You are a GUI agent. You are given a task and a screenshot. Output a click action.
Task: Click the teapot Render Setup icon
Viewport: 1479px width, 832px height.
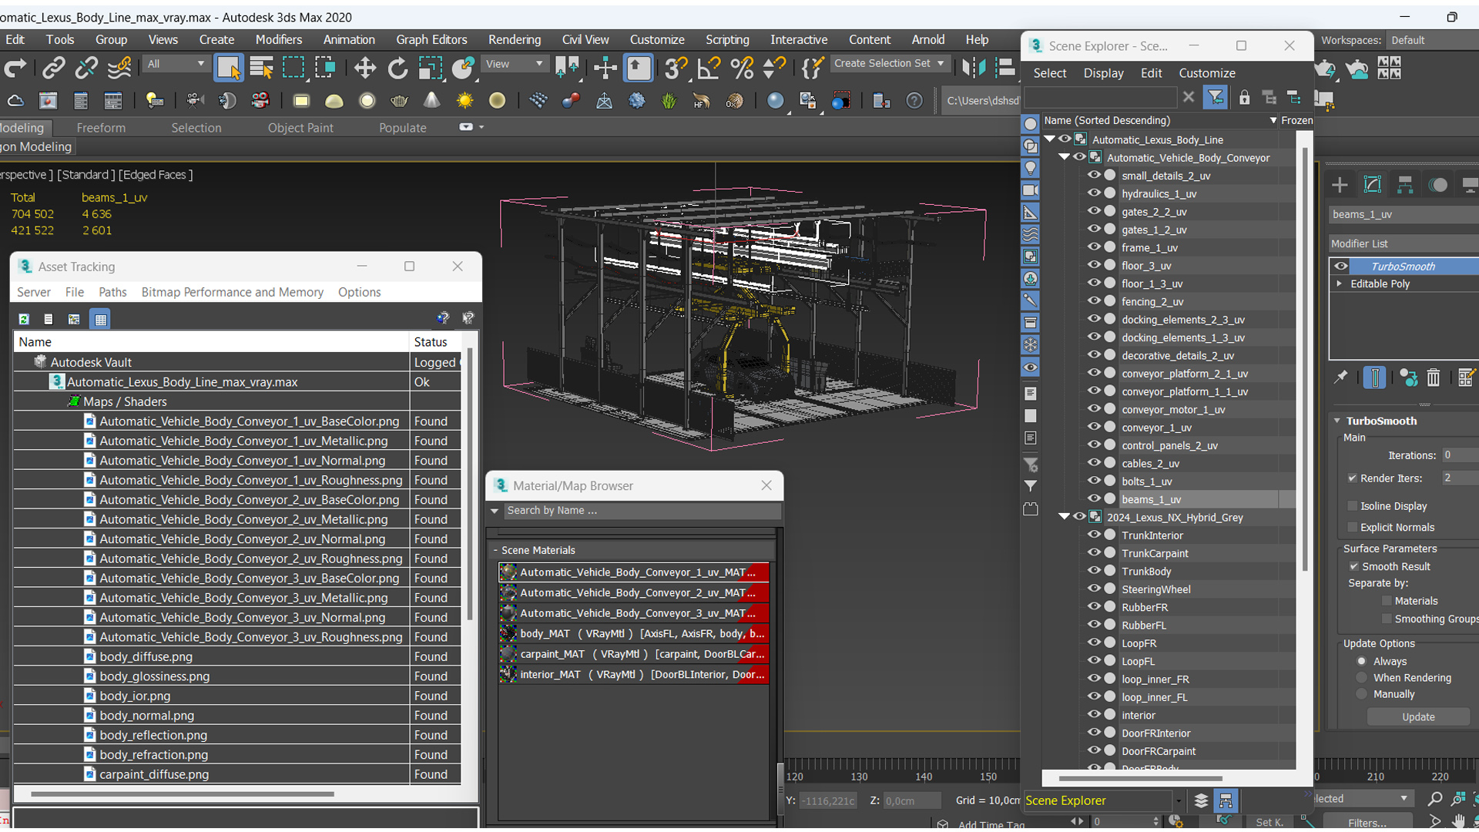point(1324,69)
